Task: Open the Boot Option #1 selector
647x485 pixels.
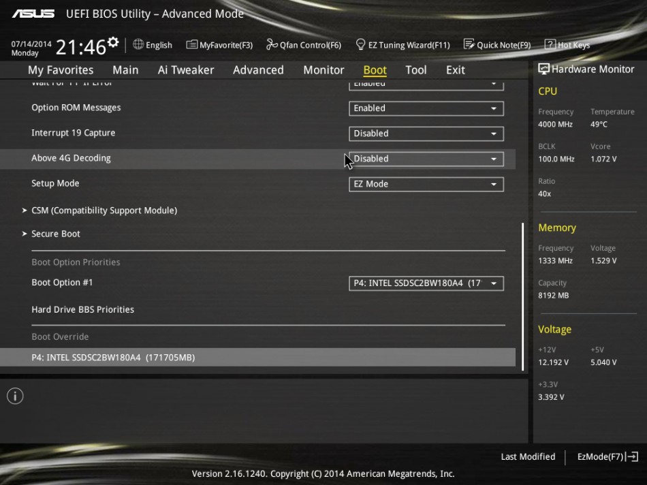Action: coord(426,284)
